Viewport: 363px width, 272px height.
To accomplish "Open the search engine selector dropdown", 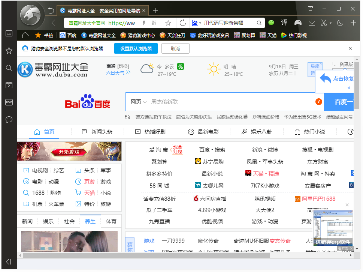I will tap(197, 23).
